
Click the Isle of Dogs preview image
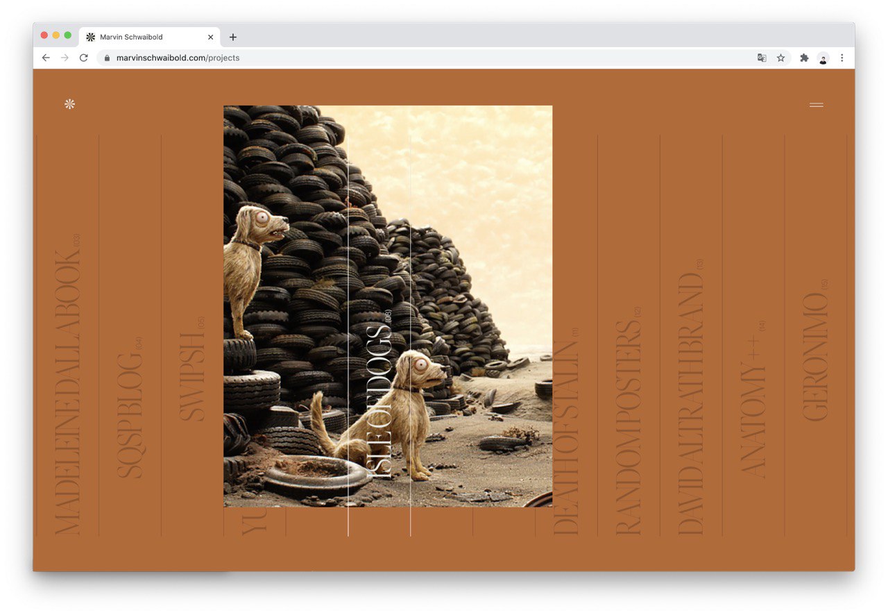click(x=388, y=306)
